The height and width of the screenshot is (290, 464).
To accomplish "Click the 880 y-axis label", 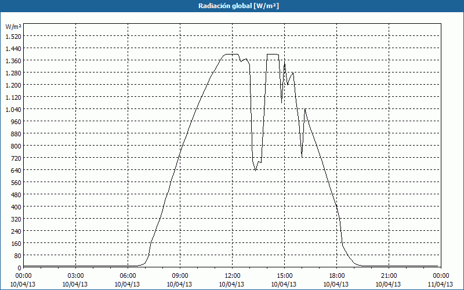I will [17, 134].
